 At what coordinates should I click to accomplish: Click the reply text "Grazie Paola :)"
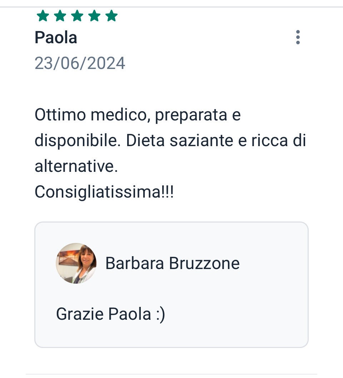point(110,314)
